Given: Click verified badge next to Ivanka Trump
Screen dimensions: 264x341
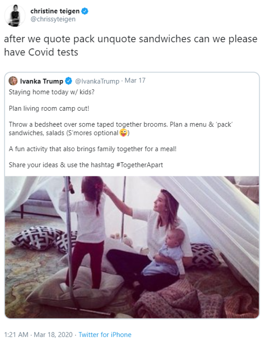Looking at the screenshot, I should [69, 81].
